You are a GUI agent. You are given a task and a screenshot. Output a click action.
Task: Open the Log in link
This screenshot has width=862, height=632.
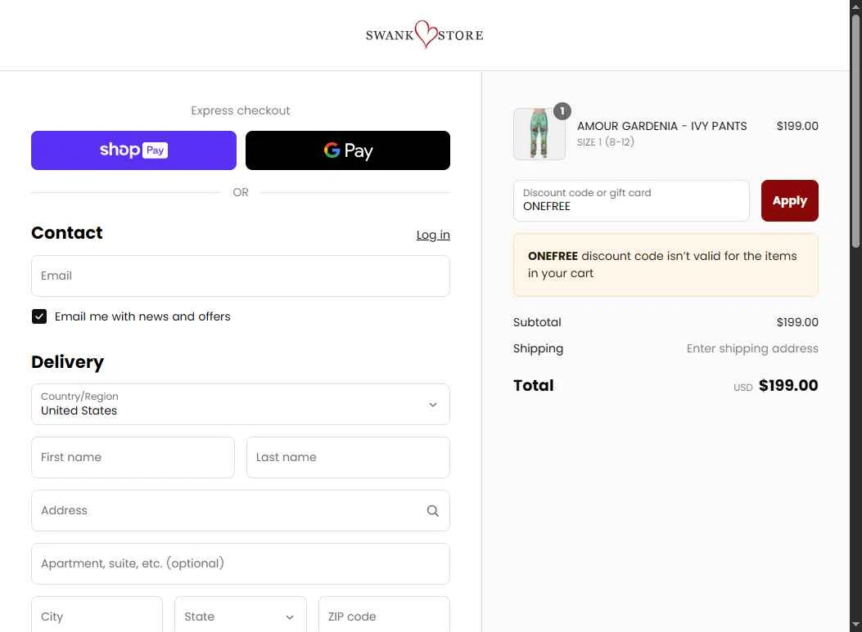433,235
